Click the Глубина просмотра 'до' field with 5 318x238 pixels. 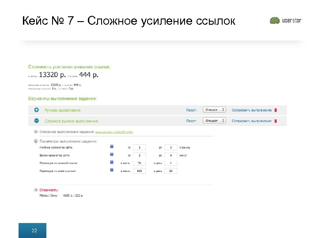tap(171, 147)
